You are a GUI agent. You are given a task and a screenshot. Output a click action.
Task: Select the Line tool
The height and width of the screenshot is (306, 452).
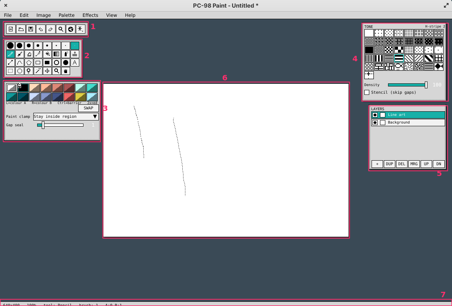[10, 62]
